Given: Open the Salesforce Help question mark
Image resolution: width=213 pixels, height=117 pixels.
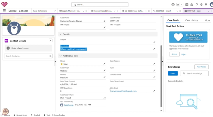Looking at the screenshot, I should pos(197,5).
